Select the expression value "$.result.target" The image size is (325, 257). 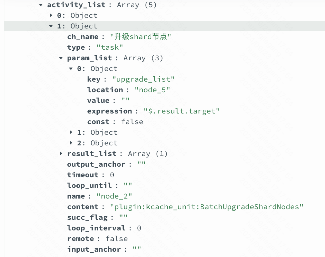[182, 111]
